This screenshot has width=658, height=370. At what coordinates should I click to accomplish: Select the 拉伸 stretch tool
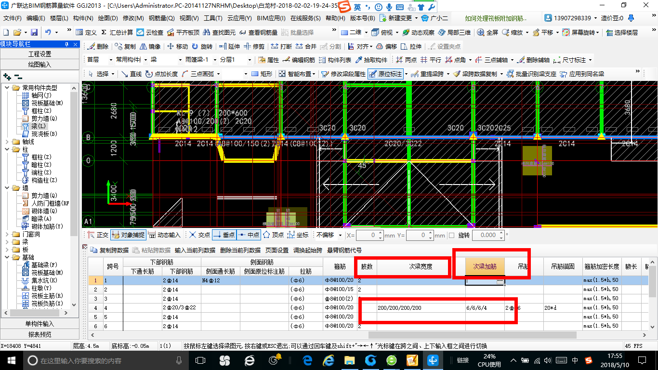point(411,46)
